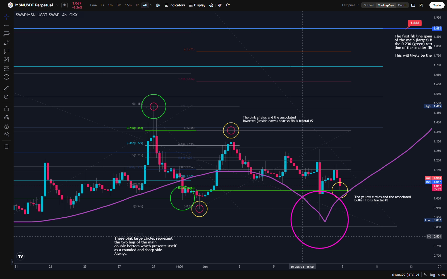Expand the timeframe interval dropdown
Viewport: 447px width, 279px height.
click(x=151, y=5)
